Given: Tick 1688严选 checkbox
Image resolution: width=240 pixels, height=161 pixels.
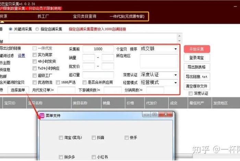Looking at the screenshot, I should [58, 83].
